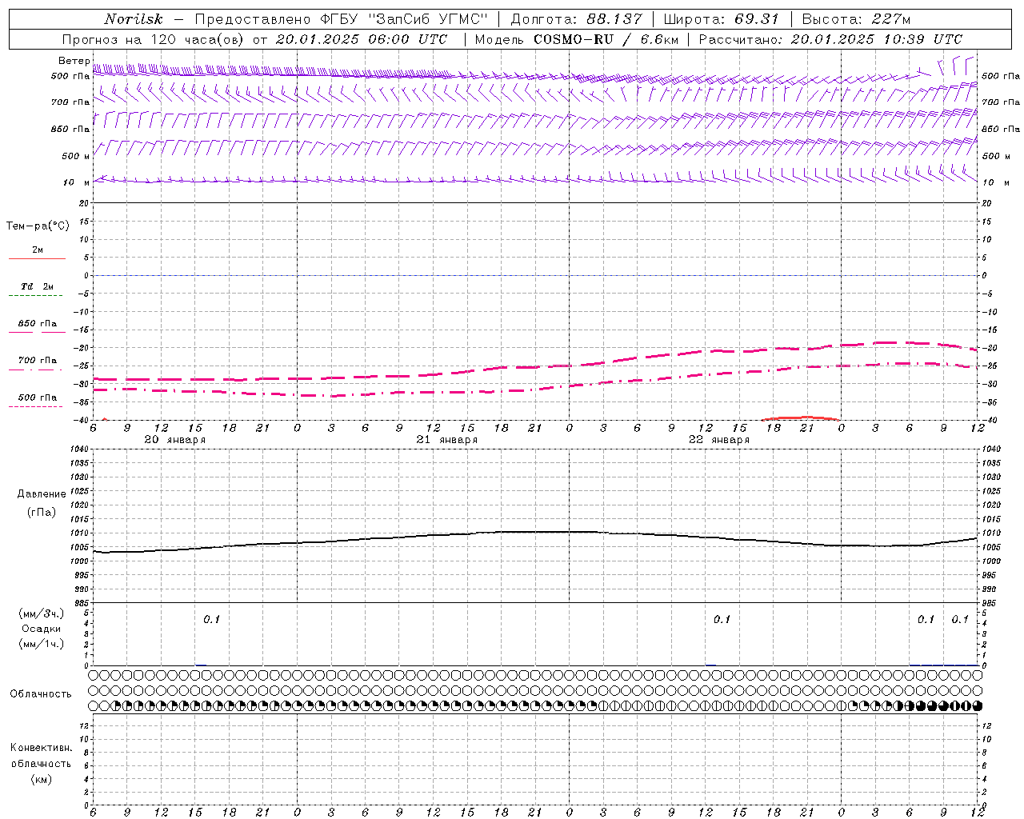Click the Широта: 69.31 value

[x=722, y=19]
